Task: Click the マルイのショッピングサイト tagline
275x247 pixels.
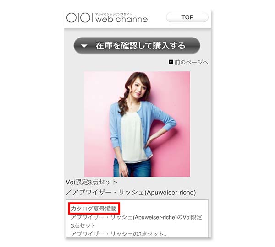Action: pos(113,14)
